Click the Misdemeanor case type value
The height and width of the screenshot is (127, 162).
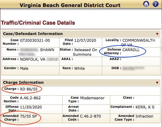92,98
